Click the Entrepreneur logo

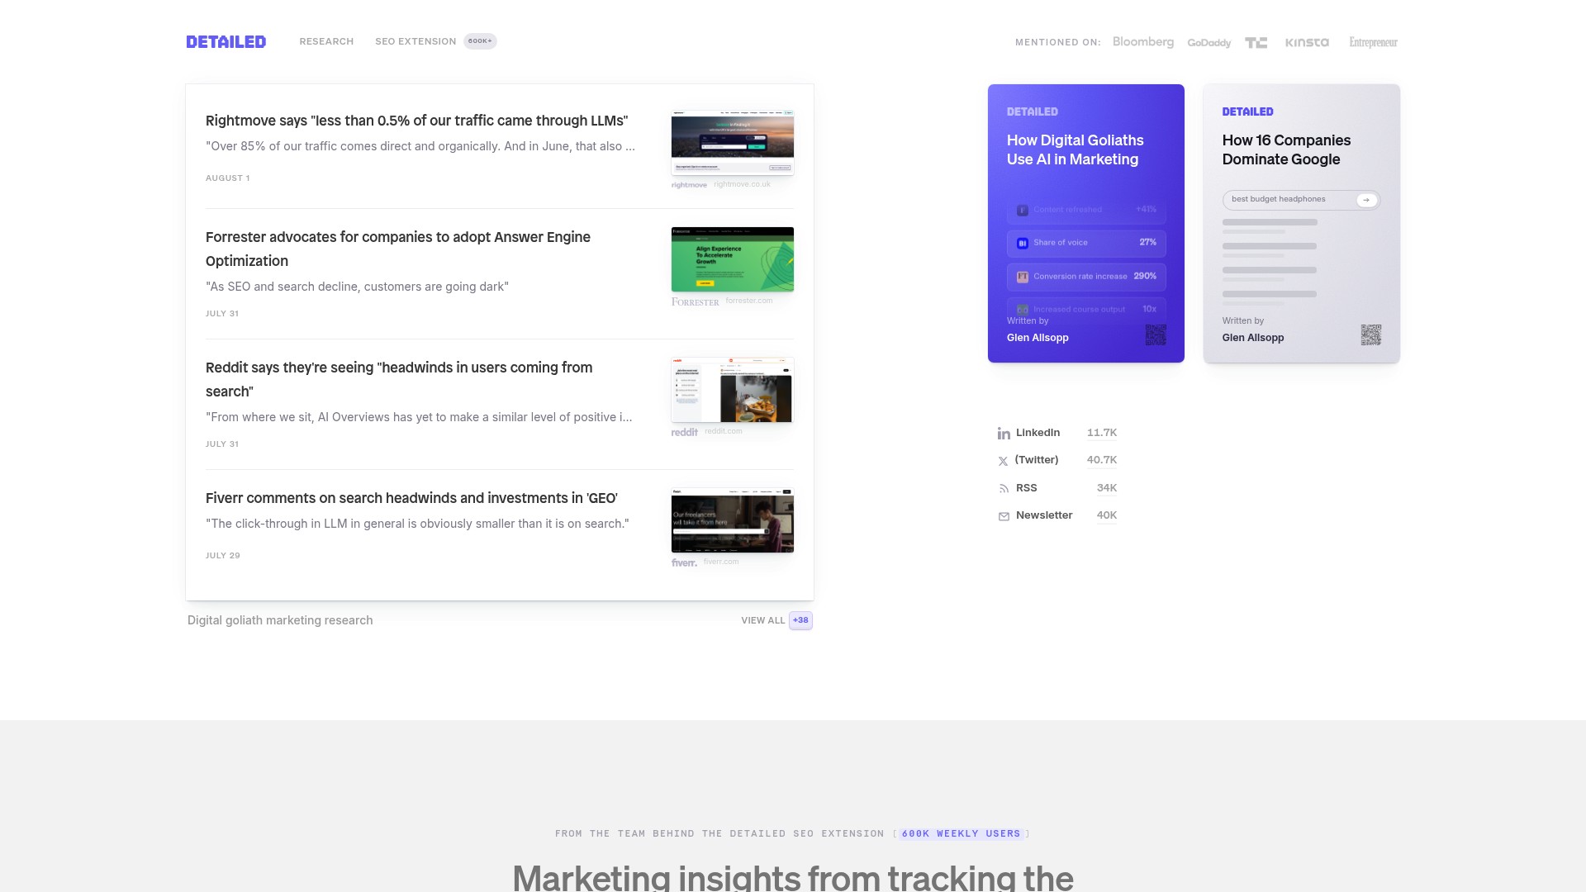pyautogui.click(x=1373, y=42)
